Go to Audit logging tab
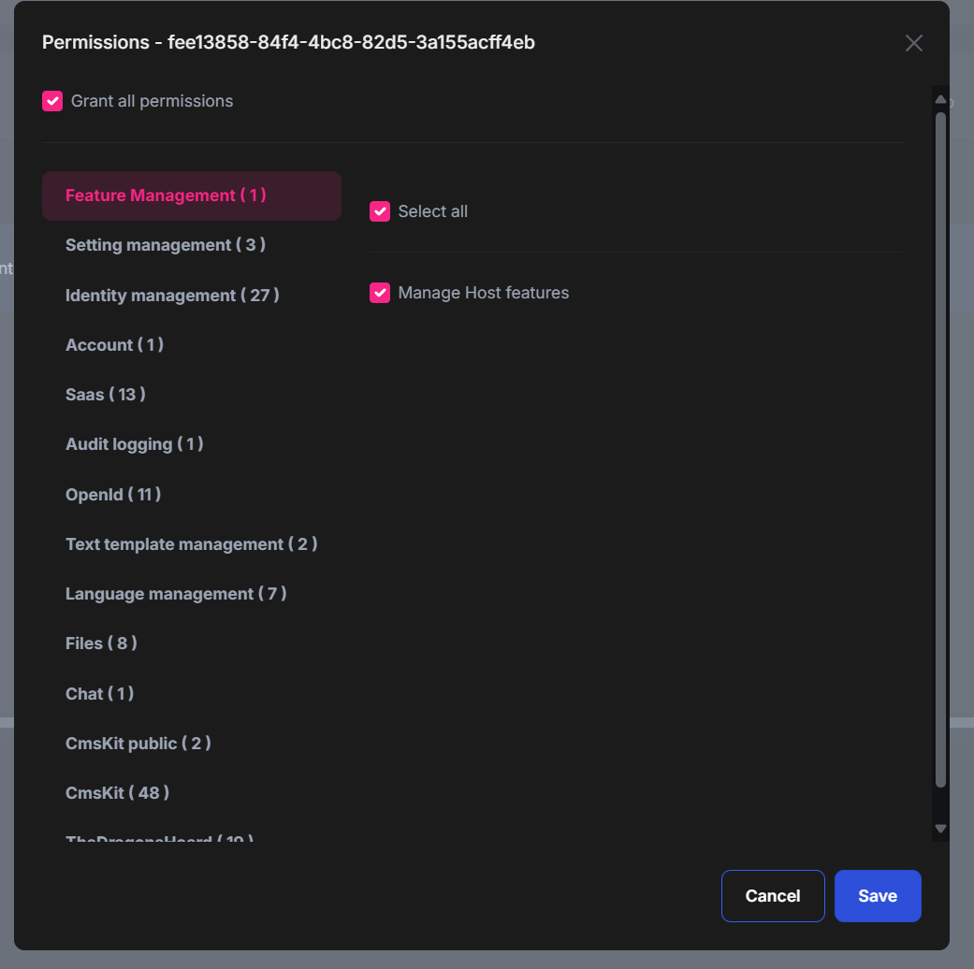This screenshot has height=969, width=974. tap(134, 444)
